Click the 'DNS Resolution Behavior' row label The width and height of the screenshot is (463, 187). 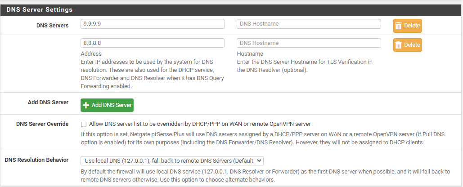pyautogui.click(x=36, y=160)
